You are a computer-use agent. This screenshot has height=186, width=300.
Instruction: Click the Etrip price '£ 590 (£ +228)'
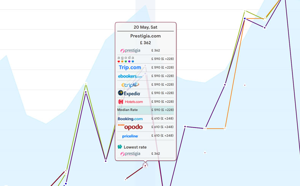coord(163,84)
